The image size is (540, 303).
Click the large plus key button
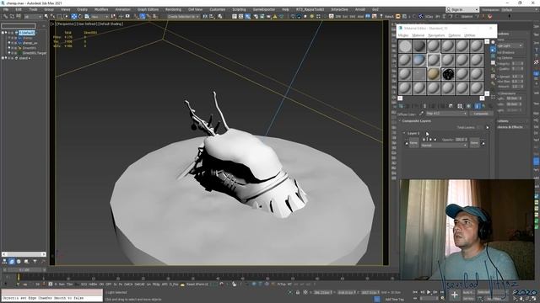tap(454, 295)
